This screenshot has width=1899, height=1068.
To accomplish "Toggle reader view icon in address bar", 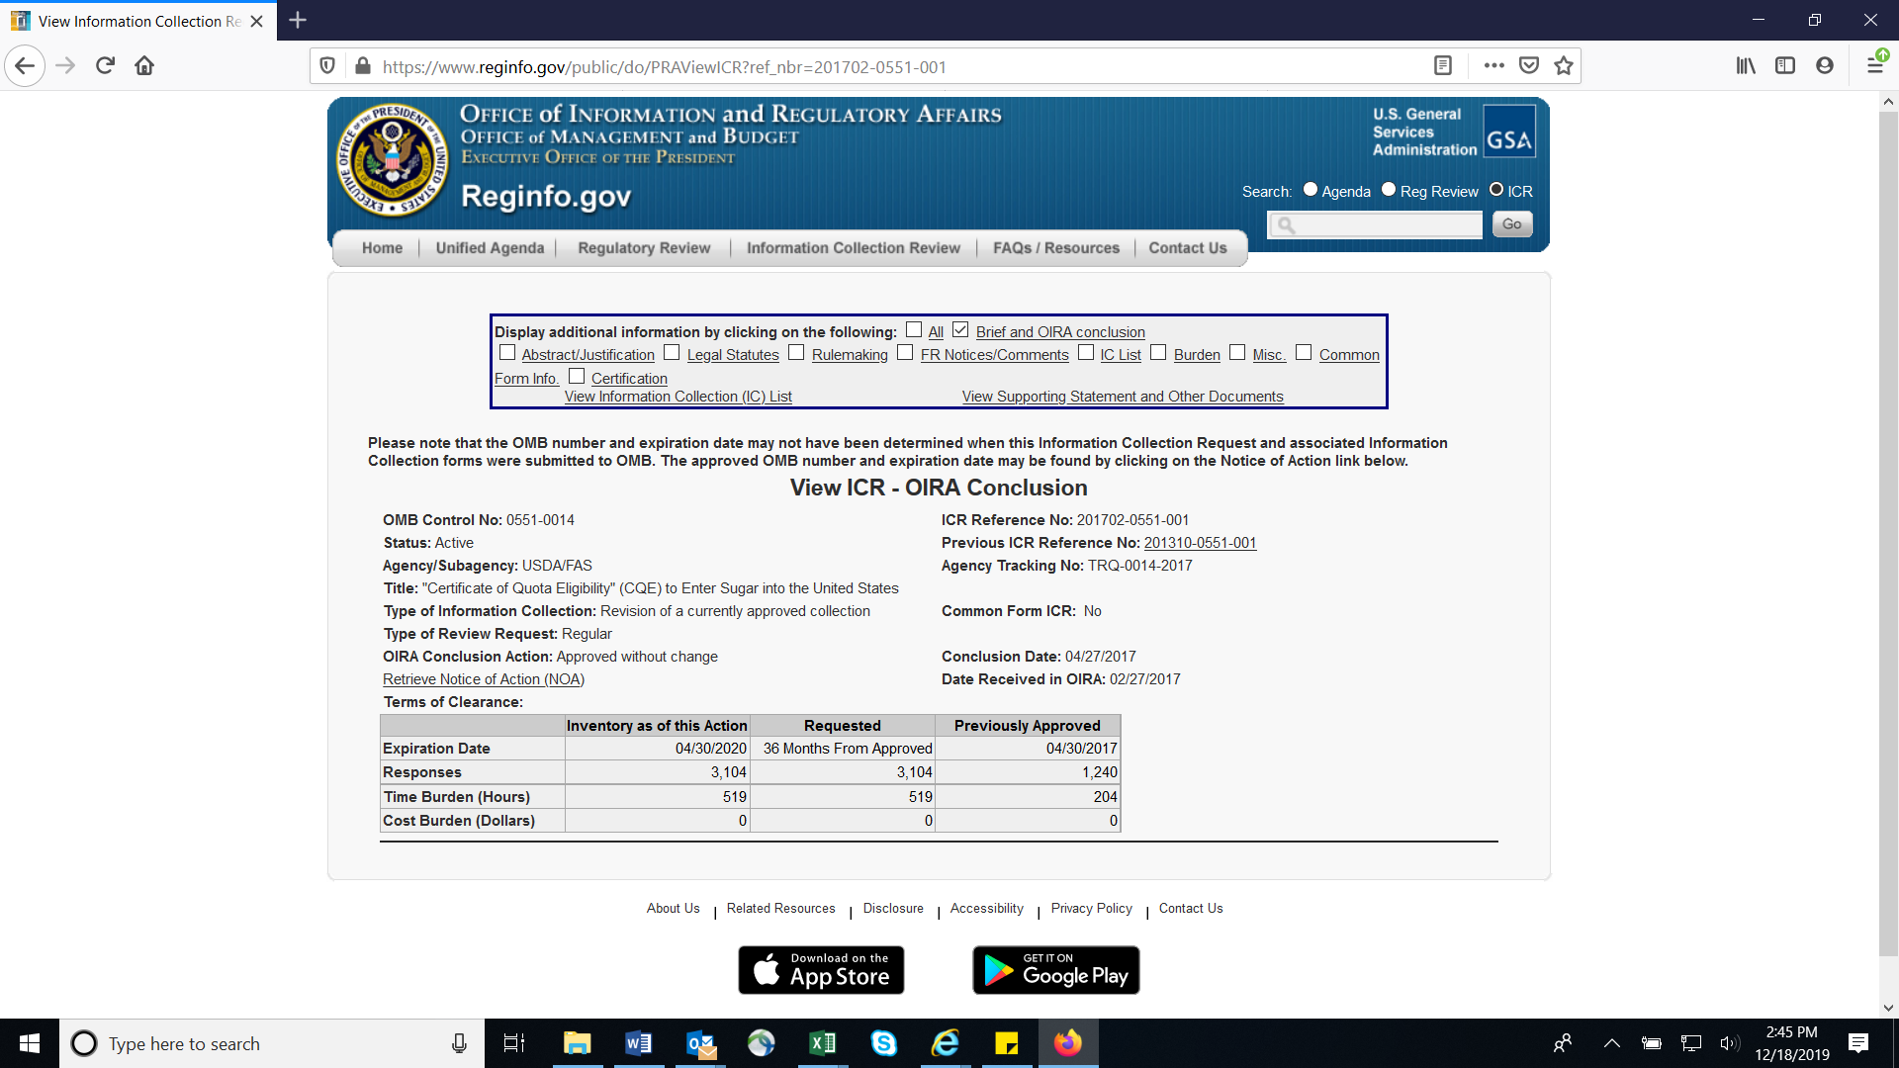I will tap(1443, 66).
